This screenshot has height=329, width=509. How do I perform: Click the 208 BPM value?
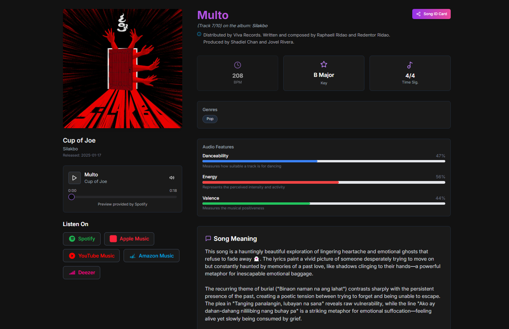238,76
